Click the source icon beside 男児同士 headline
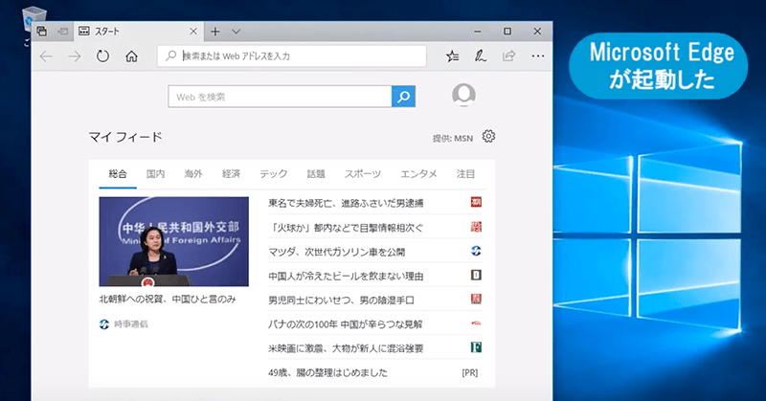 click(476, 299)
